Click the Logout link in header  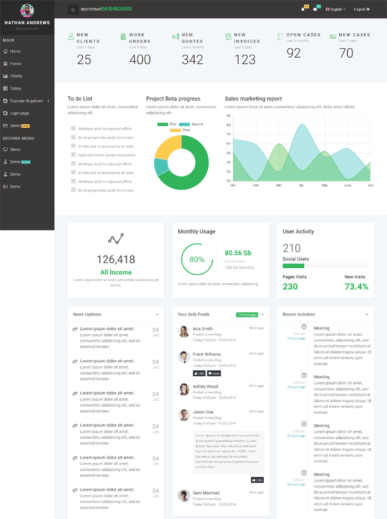tap(361, 10)
